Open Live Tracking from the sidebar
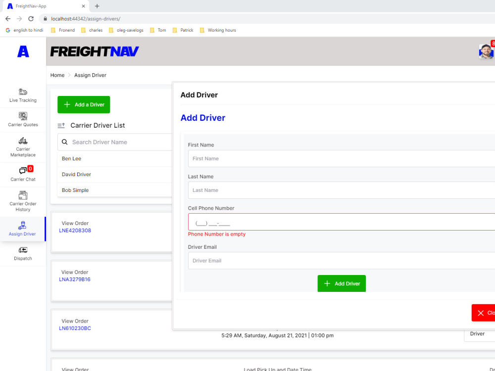The height and width of the screenshot is (371, 495). (23, 95)
